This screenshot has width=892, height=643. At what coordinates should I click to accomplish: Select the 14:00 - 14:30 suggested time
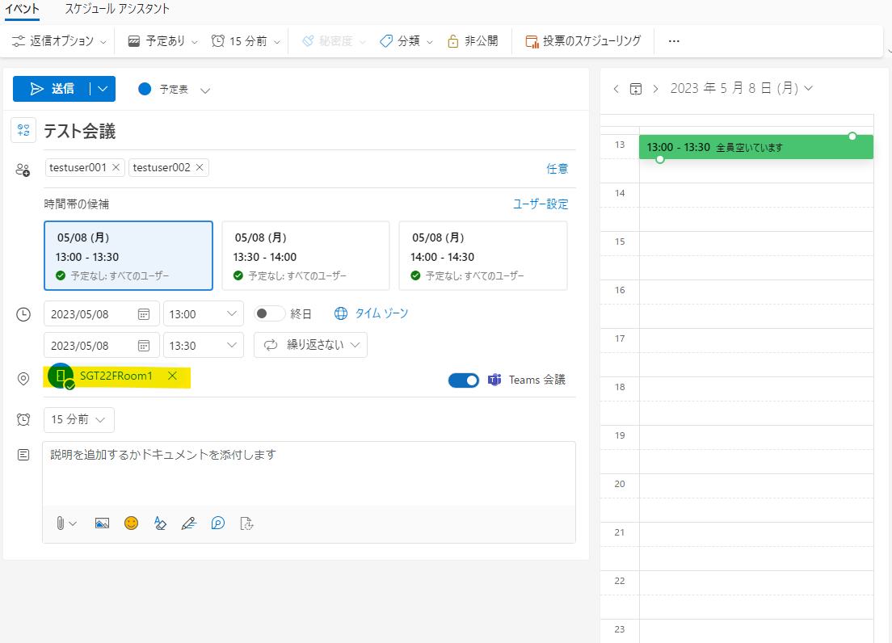(x=483, y=256)
